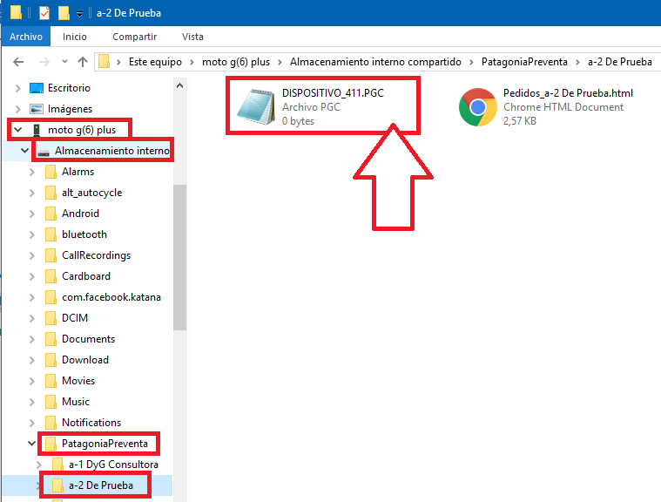Image resolution: width=661 pixels, height=502 pixels.
Task: Go to Almacenamiento interno compartido breadcrumb
Action: pos(375,62)
